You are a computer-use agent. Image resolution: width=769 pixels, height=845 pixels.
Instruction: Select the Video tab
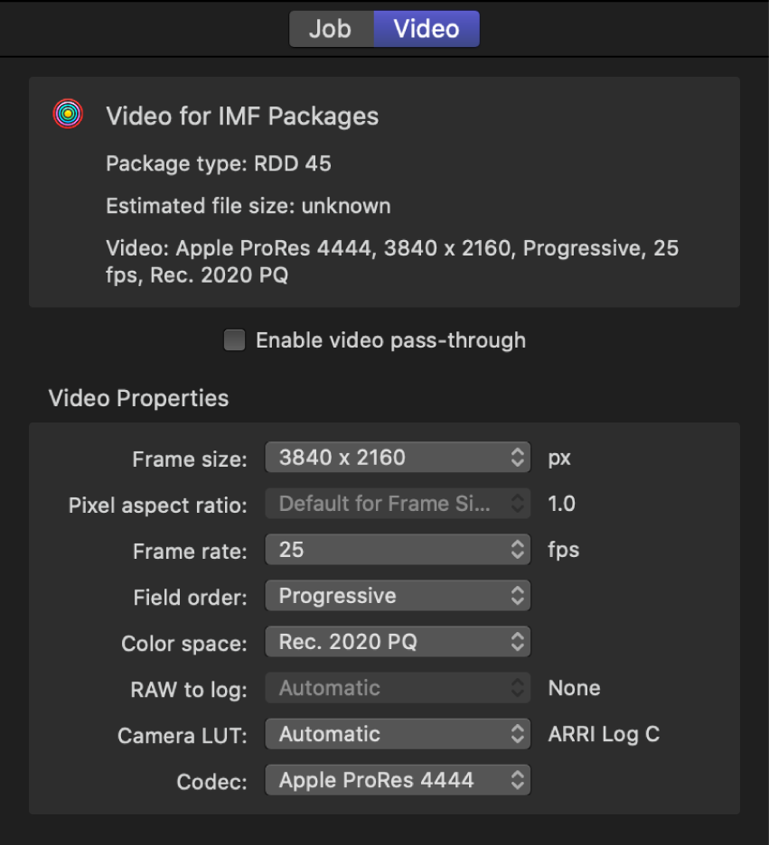click(425, 28)
